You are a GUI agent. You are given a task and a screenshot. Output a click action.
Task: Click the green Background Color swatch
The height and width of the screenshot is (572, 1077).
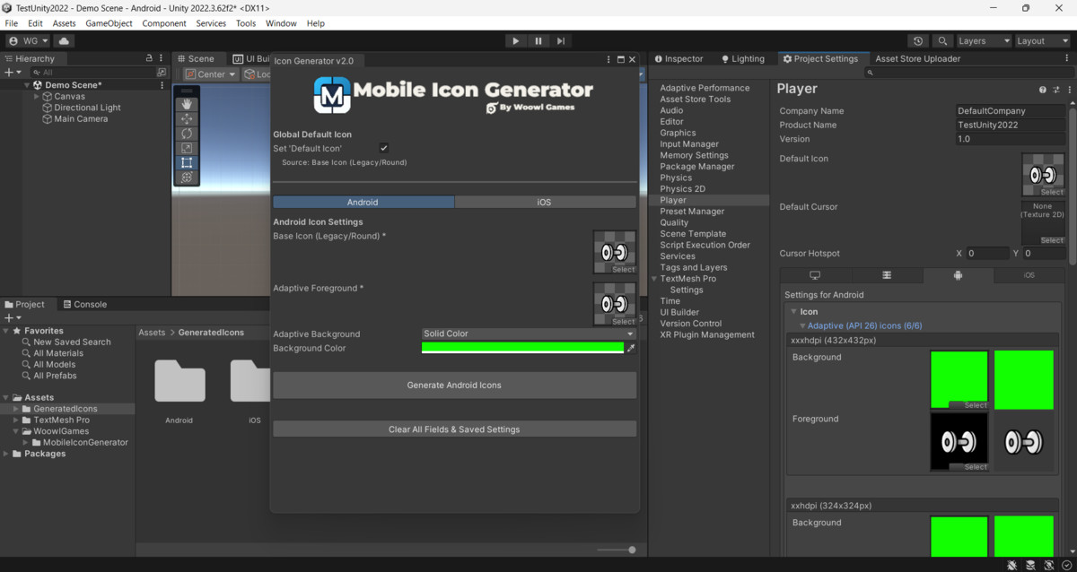point(522,347)
